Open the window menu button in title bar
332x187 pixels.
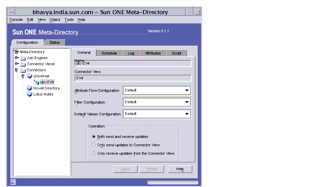(x=12, y=12)
